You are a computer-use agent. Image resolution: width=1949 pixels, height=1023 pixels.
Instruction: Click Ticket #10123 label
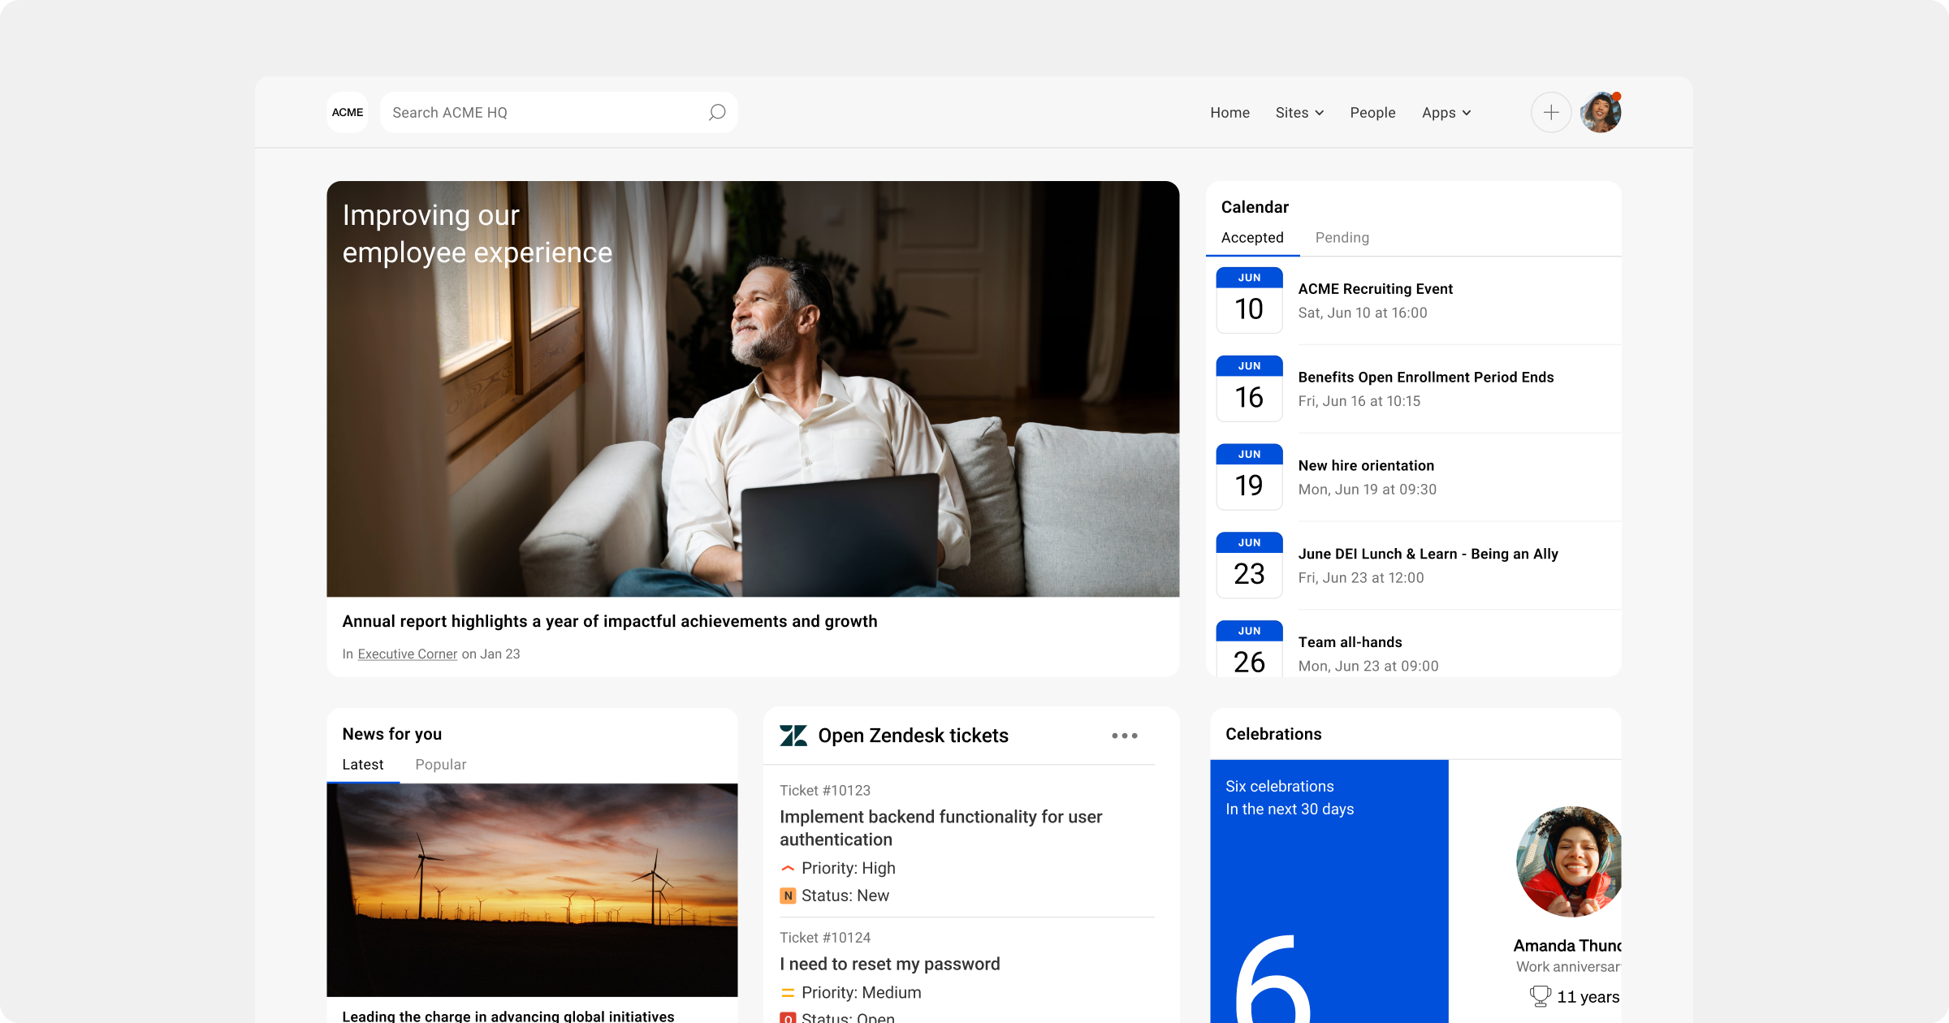(825, 791)
